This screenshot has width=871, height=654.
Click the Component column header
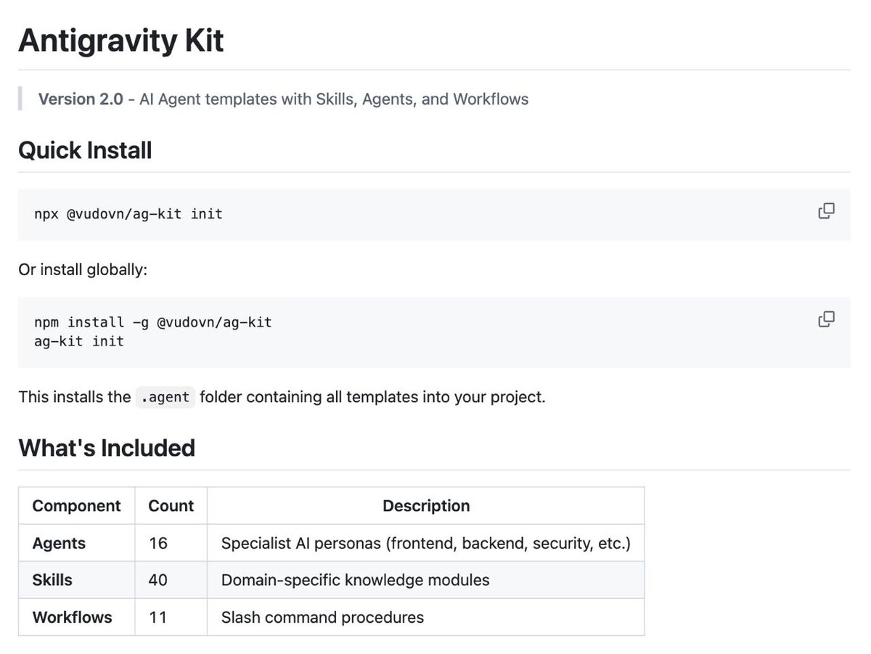click(76, 506)
